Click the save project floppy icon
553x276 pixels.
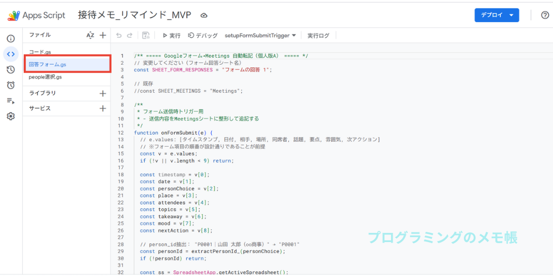pyautogui.click(x=146, y=36)
